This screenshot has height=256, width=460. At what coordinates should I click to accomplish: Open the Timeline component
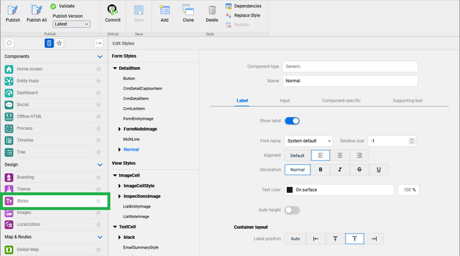coord(54,140)
